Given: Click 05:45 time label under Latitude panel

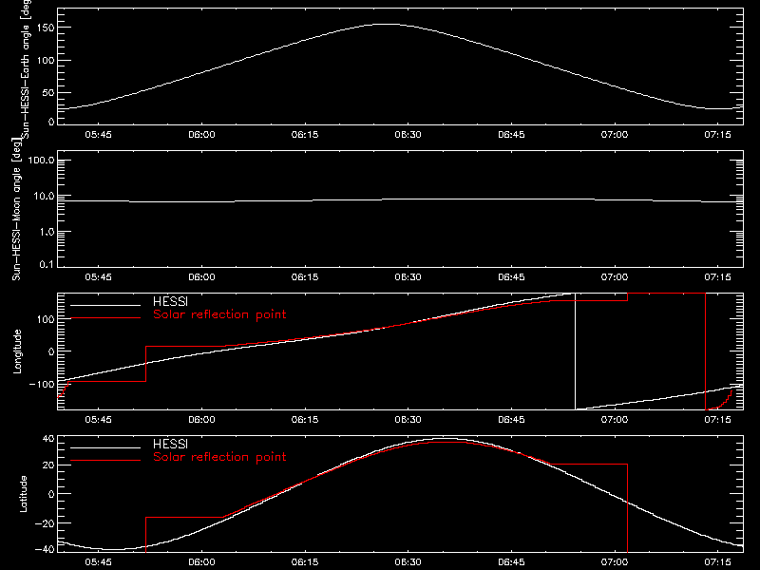Looking at the screenshot, I should [x=99, y=562].
